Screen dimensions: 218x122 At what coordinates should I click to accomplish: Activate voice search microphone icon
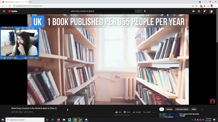(x=145, y=11)
